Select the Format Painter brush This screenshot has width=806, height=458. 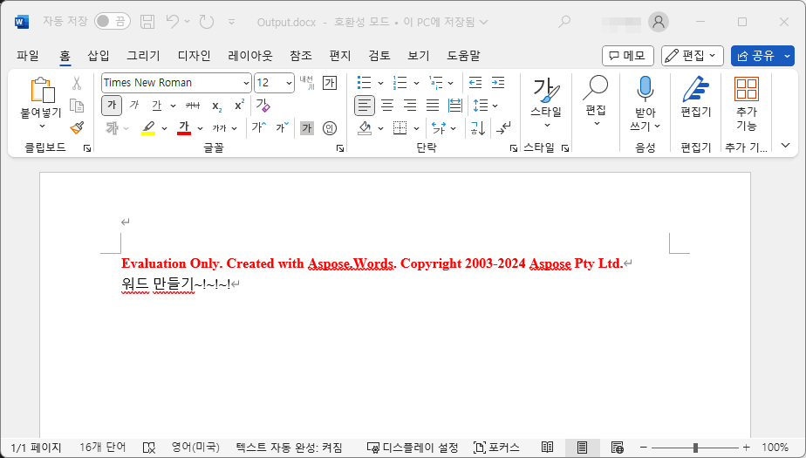pos(77,127)
